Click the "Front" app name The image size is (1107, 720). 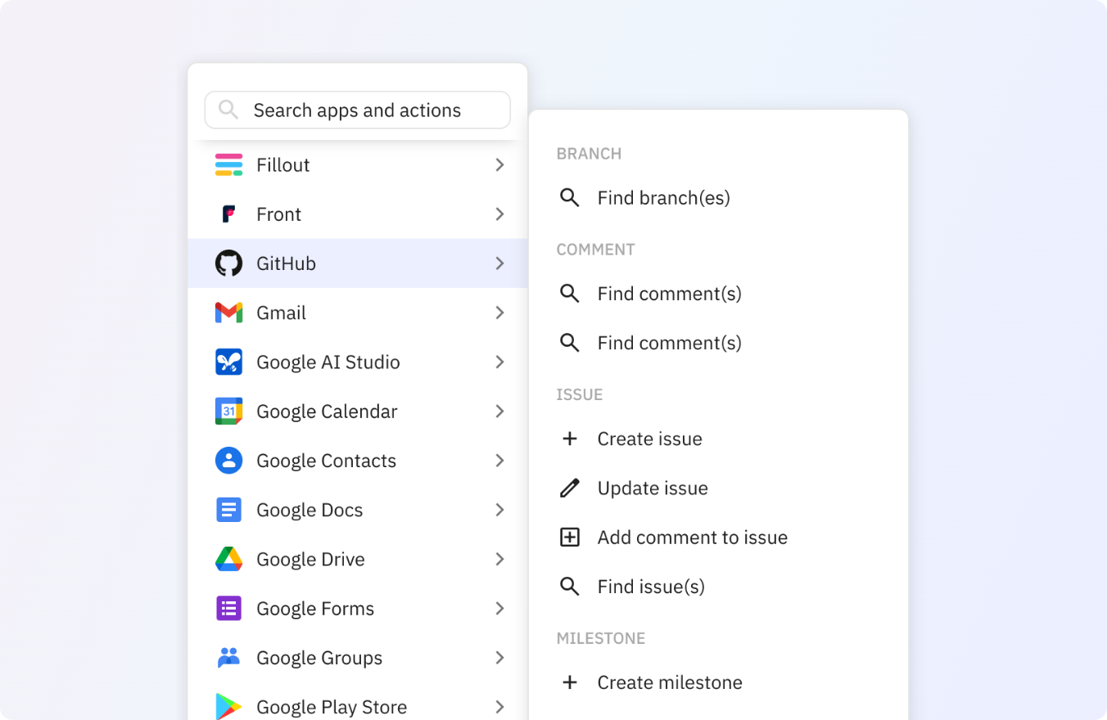tap(279, 214)
